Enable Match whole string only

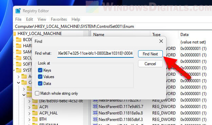click(37, 93)
